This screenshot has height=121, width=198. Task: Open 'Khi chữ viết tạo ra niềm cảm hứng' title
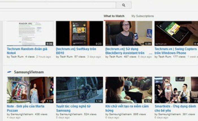(x=127, y=108)
